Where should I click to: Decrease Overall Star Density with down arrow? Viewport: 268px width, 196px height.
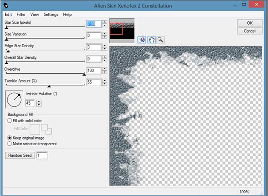pyautogui.click(x=105, y=60)
